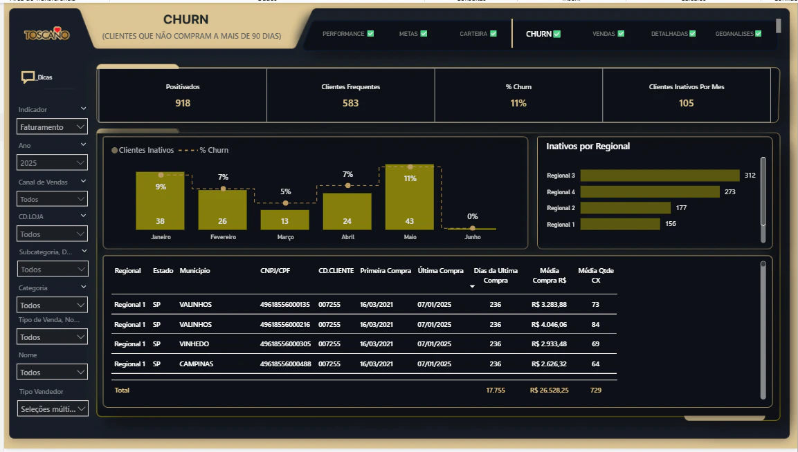Open the Dicas speech bubble icon
The height and width of the screenshot is (452, 798).
28,77
